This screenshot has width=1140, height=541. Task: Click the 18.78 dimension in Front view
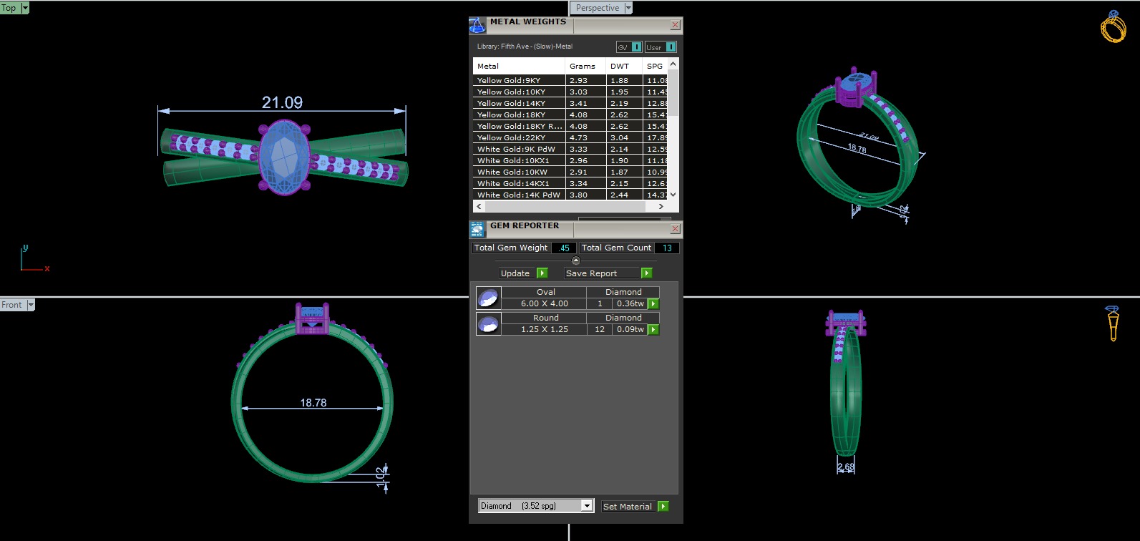click(313, 403)
